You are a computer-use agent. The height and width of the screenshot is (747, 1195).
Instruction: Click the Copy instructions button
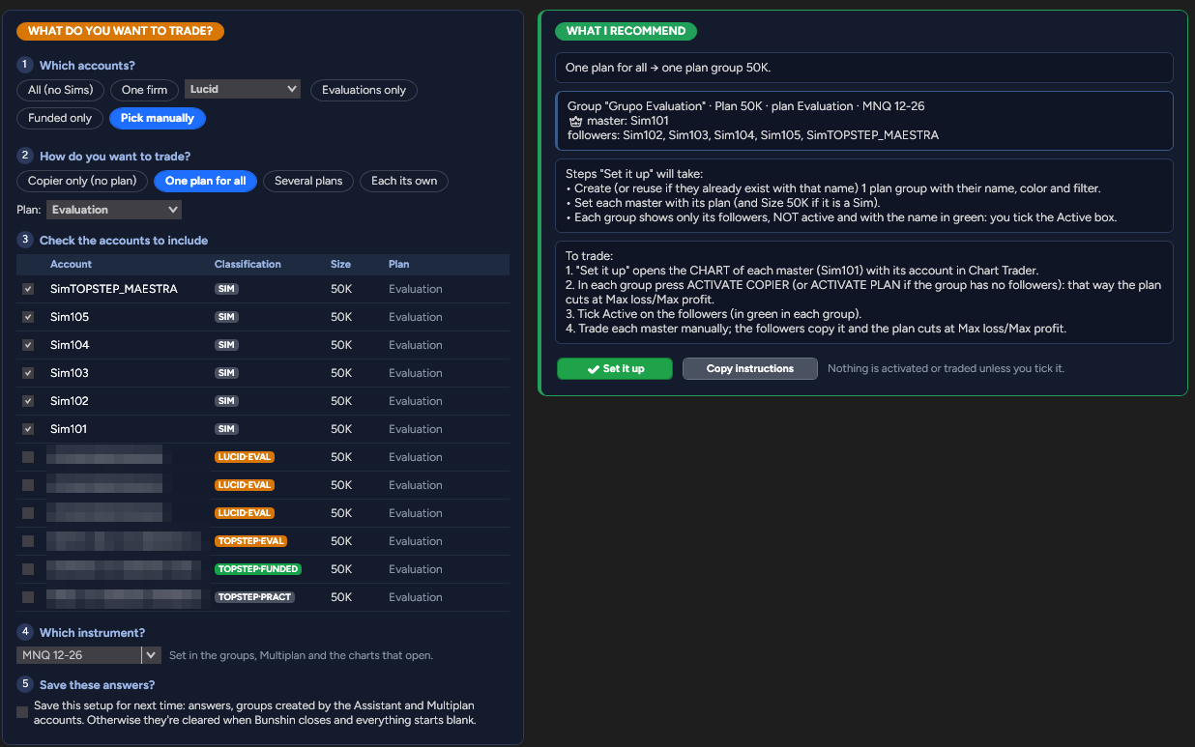point(750,368)
